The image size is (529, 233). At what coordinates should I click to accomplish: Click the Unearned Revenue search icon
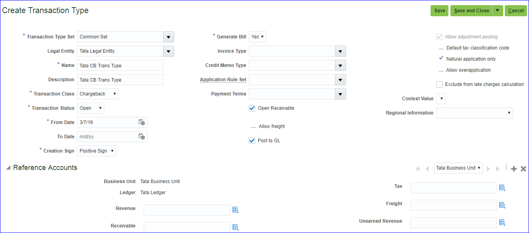point(502,223)
